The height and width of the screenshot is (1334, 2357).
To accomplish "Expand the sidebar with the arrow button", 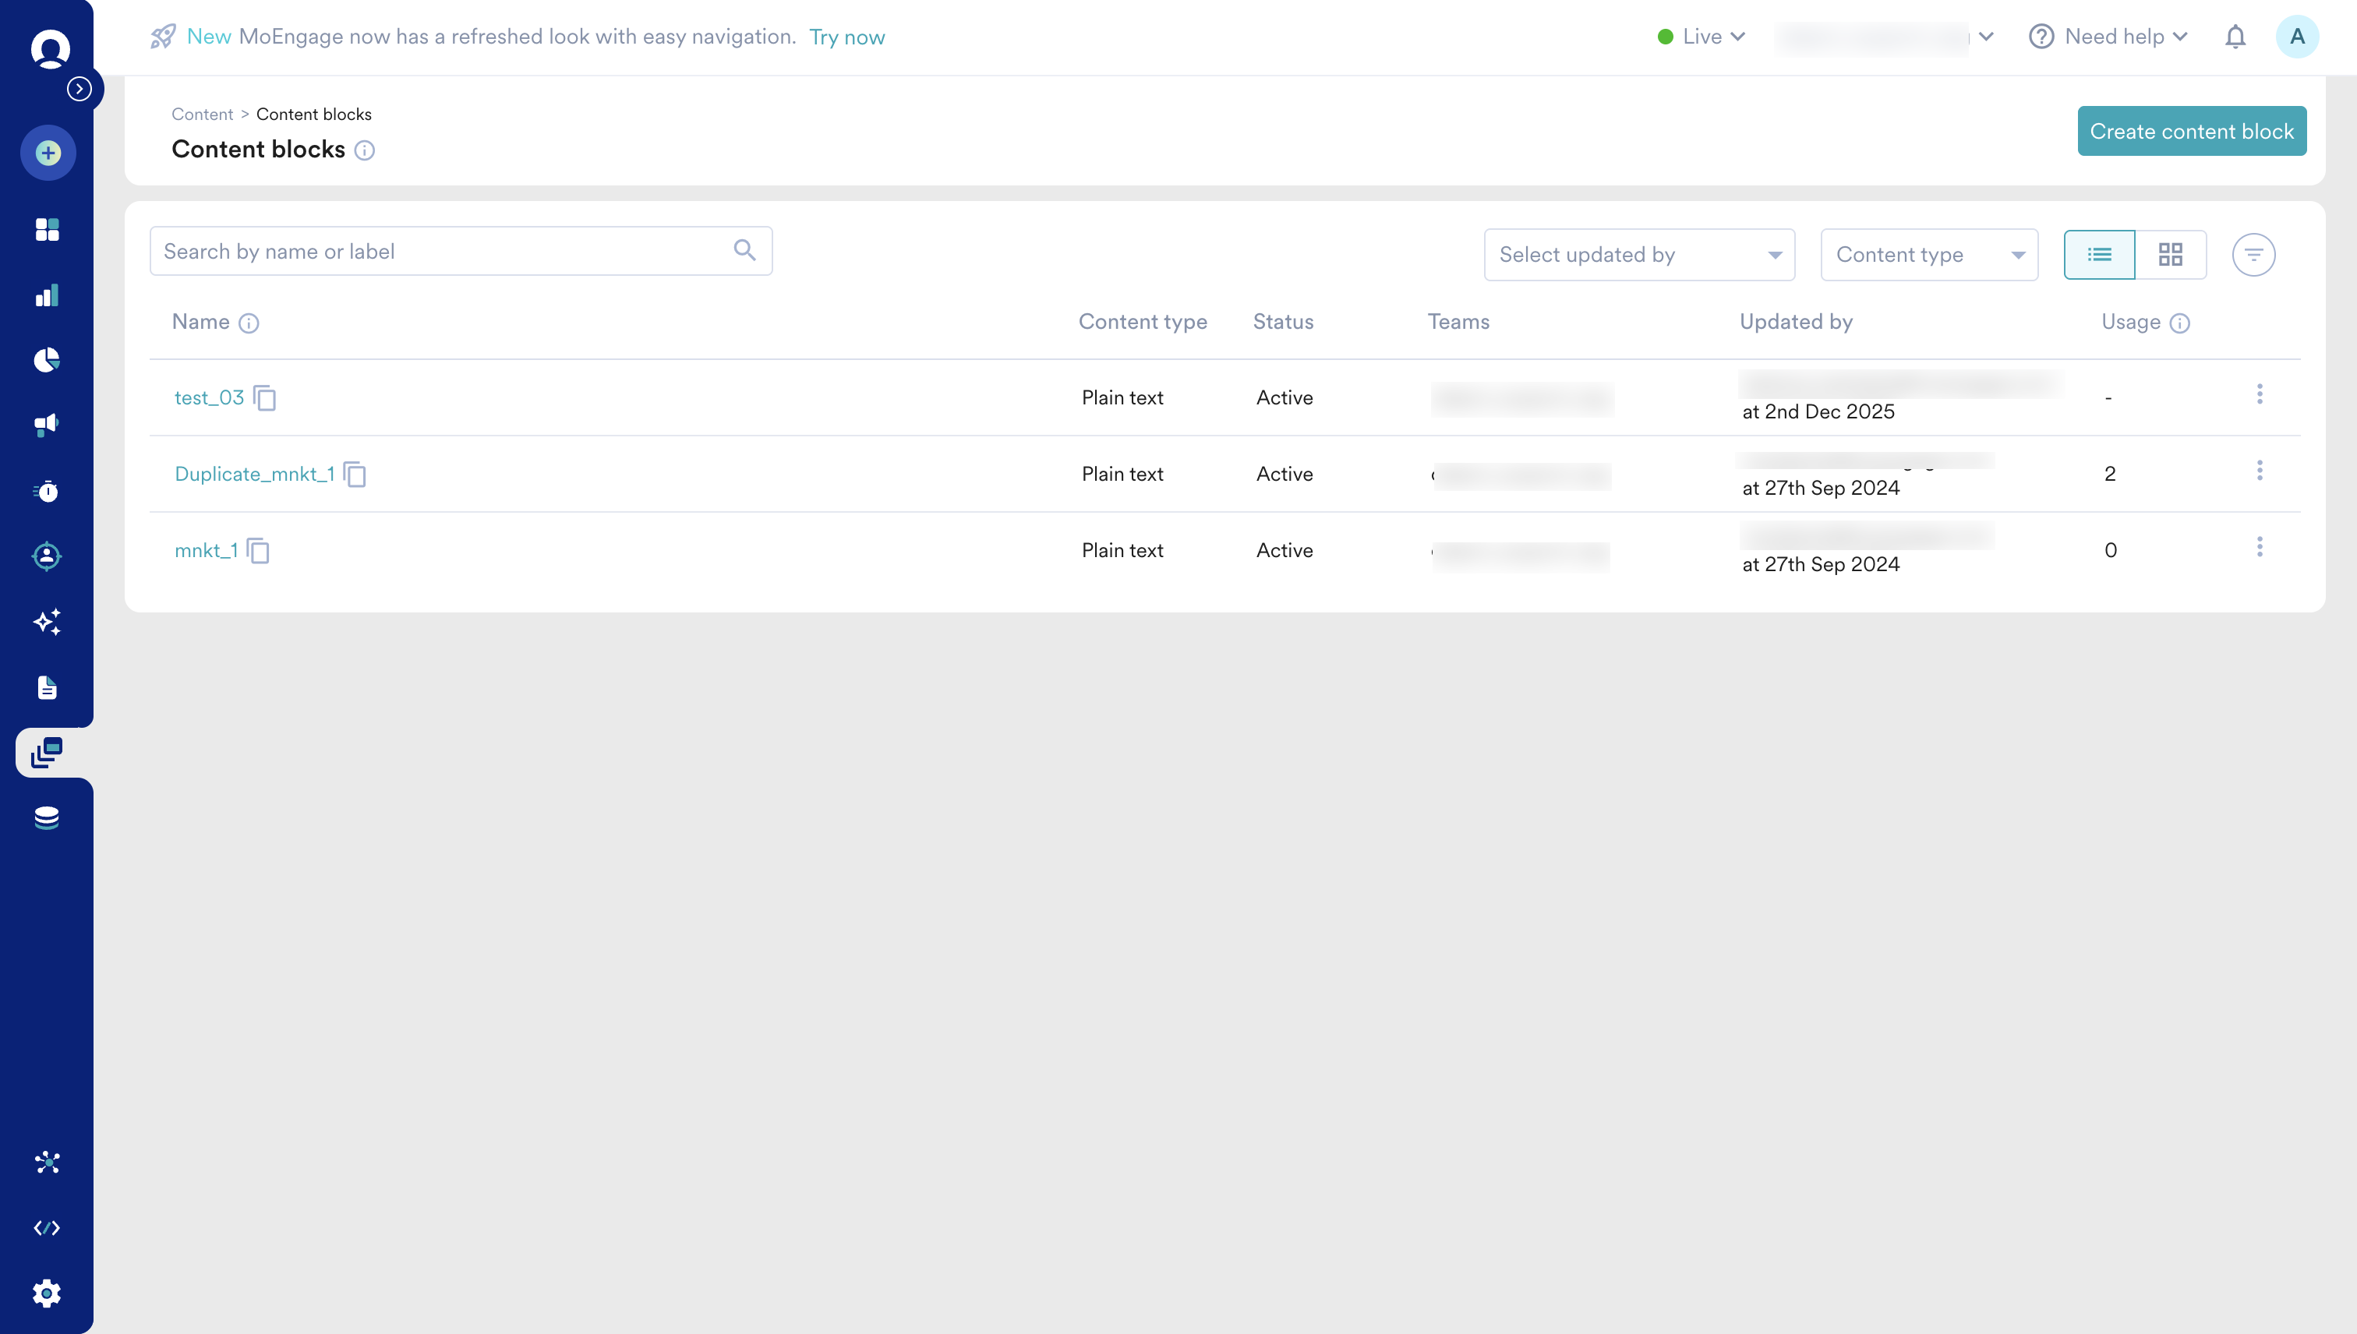I will [x=80, y=89].
